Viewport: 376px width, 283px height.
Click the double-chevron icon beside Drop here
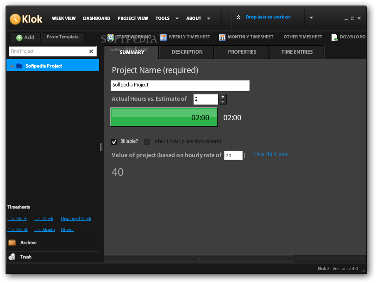pyautogui.click(x=238, y=17)
